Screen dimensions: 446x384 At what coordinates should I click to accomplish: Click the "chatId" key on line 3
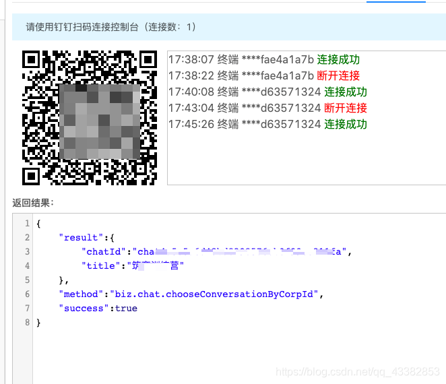coord(104,252)
